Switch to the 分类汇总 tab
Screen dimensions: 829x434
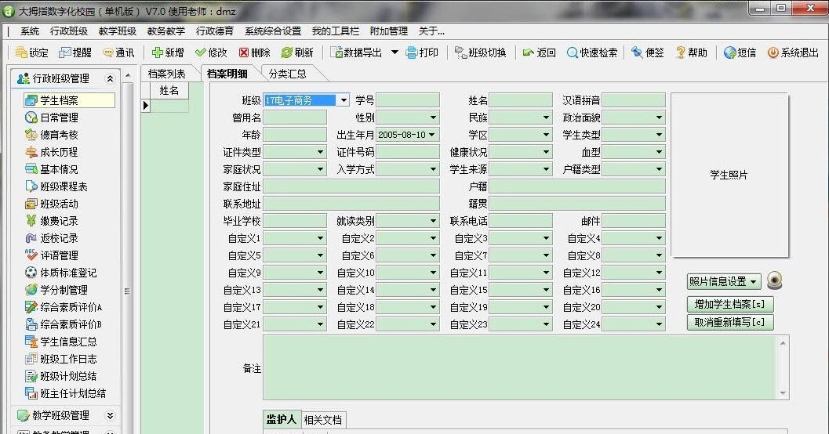coord(288,74)
